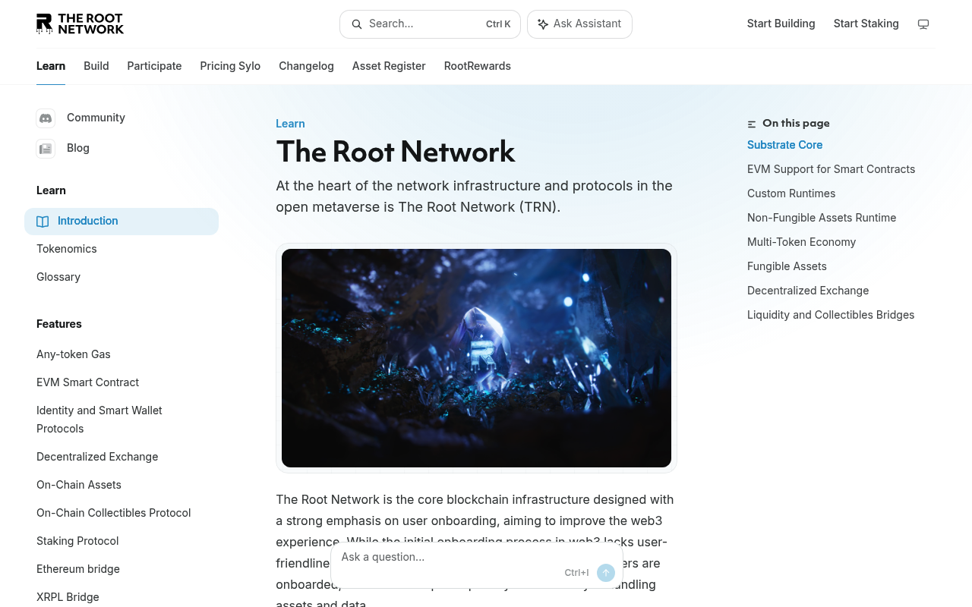972x607 pixels.
Task: Jump to Custom Runtimes section
Action: [x=791, y=193]
